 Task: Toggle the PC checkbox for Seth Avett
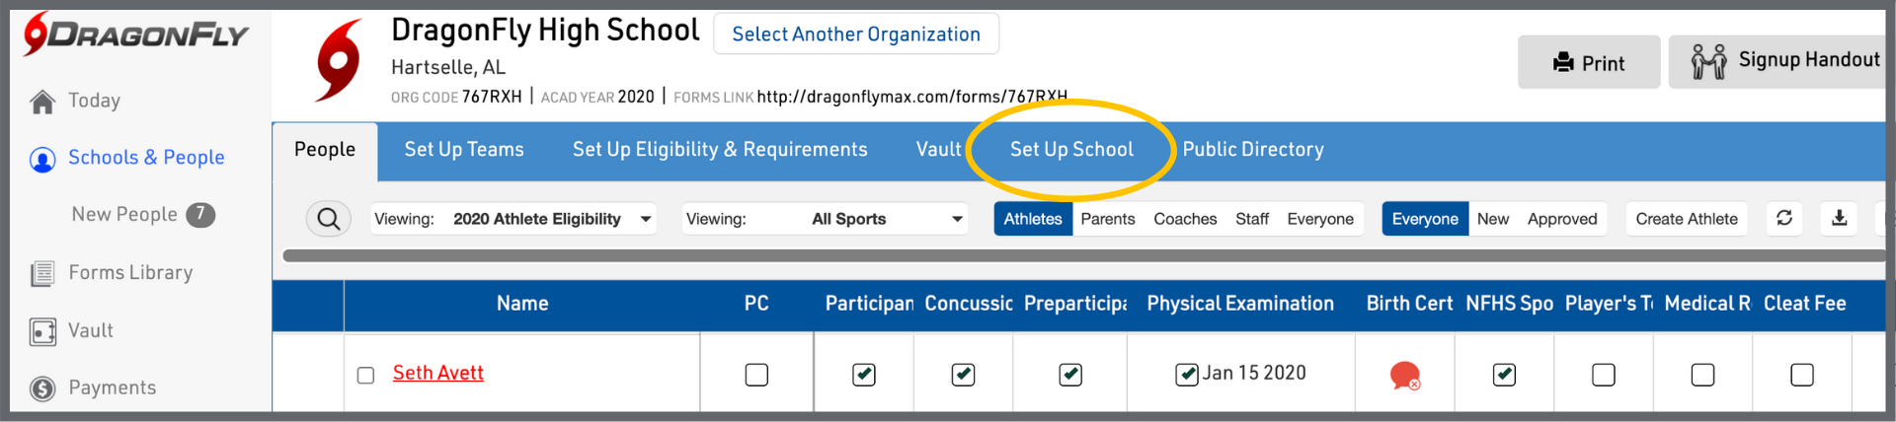pos(756,375)
